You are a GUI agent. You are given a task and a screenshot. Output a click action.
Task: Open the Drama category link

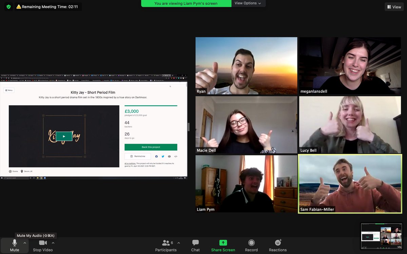[x=13, y=171]
